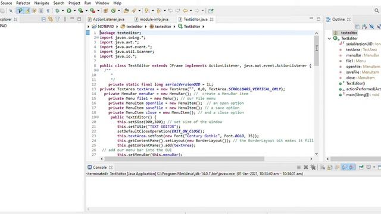Click the editor scroll down arrow
Viewport: 381px width, 214px height.
pos(316,153)
